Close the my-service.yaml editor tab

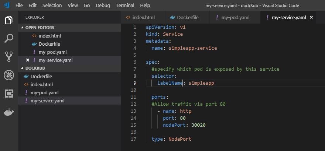(x=311, y=17)
